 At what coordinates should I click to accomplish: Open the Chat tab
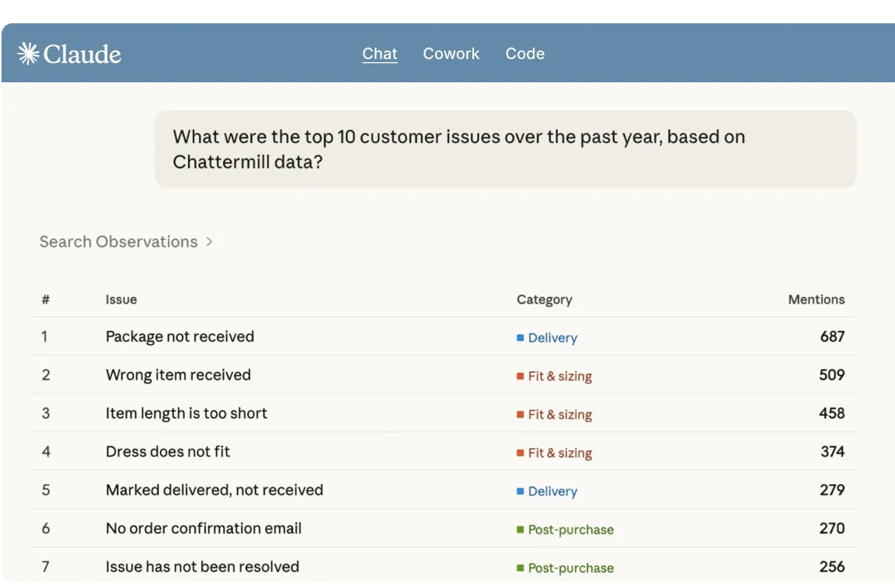click(380, 54)
